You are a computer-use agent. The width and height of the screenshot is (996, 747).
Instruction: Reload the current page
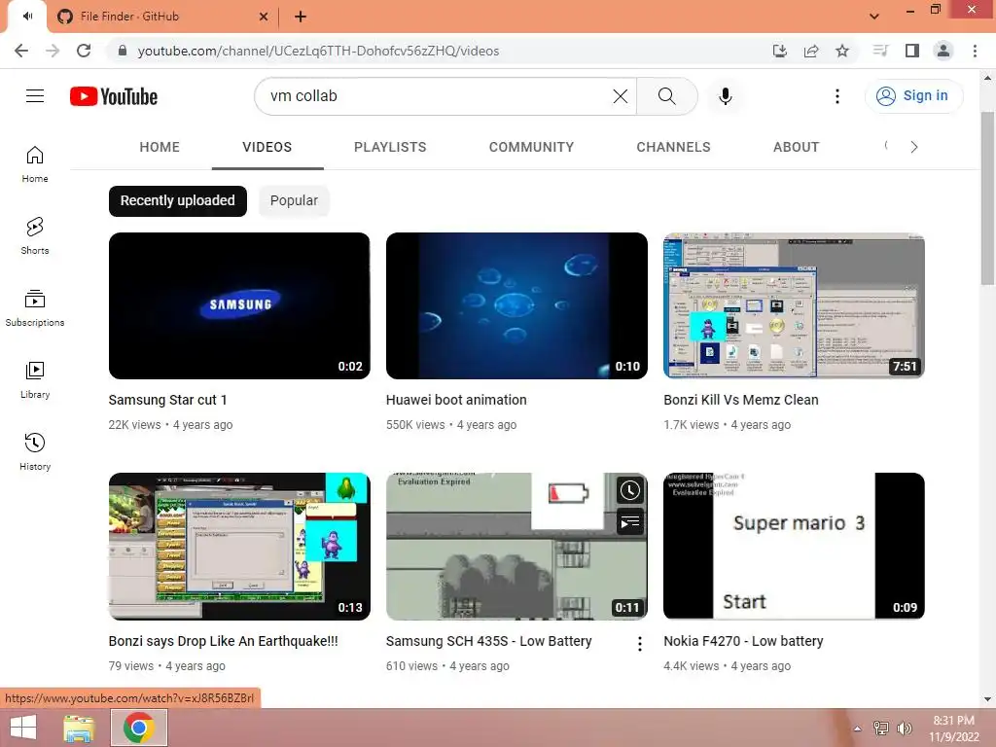tap(84, 51)
